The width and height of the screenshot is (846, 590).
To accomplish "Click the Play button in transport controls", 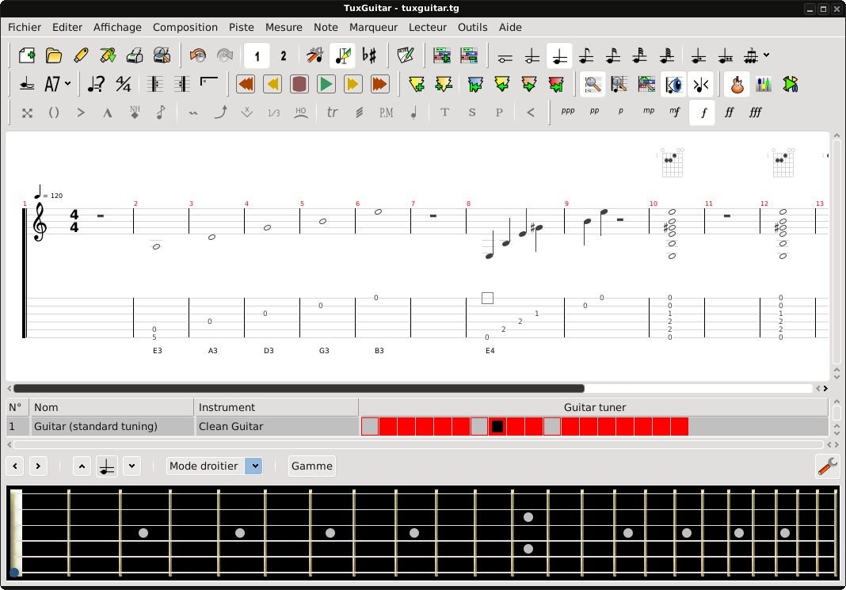I will click(326, 84).
